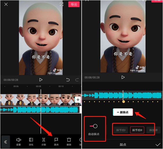Select the 分割 split tool
This screenshot has width=163, height=149.
tap(44, 142)
